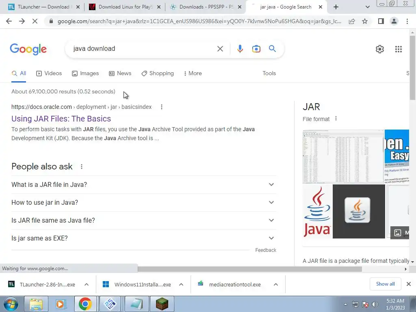Switch to the Download Linux for PlayS tab
The image size is (416, 312).
124,7
